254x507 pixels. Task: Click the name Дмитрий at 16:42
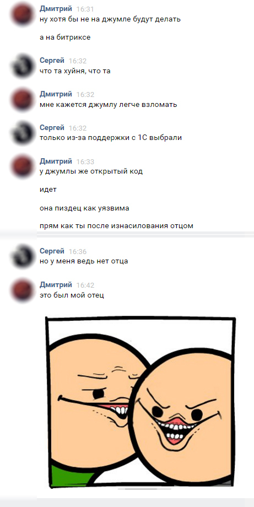56,284
